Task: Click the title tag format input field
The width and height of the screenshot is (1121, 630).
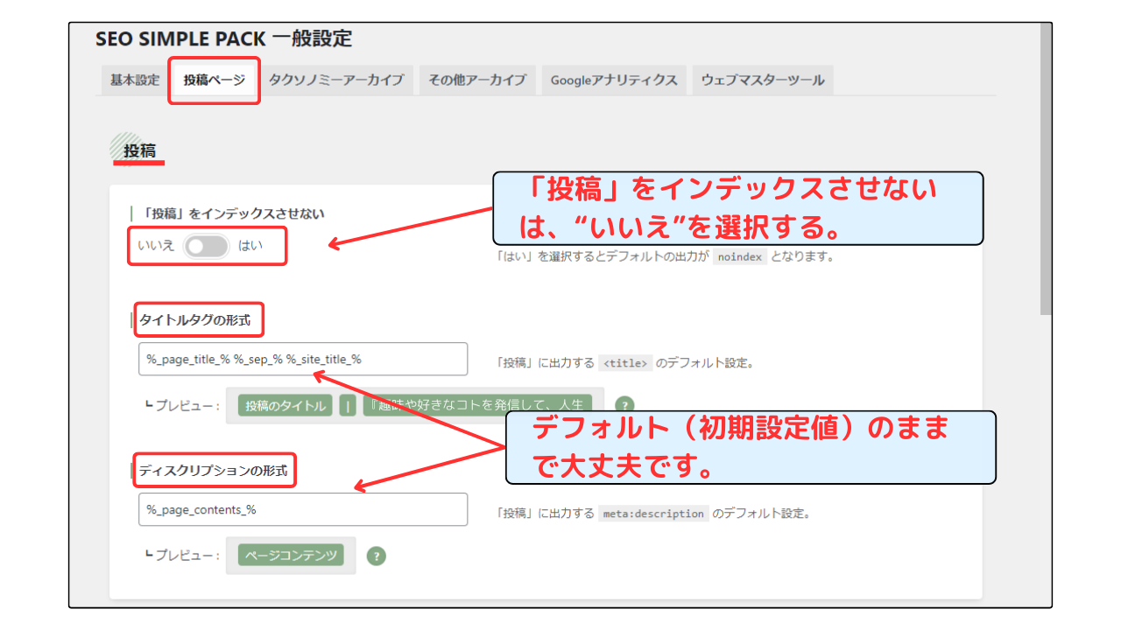Action: pyautogui.click(x=303, y=360)
